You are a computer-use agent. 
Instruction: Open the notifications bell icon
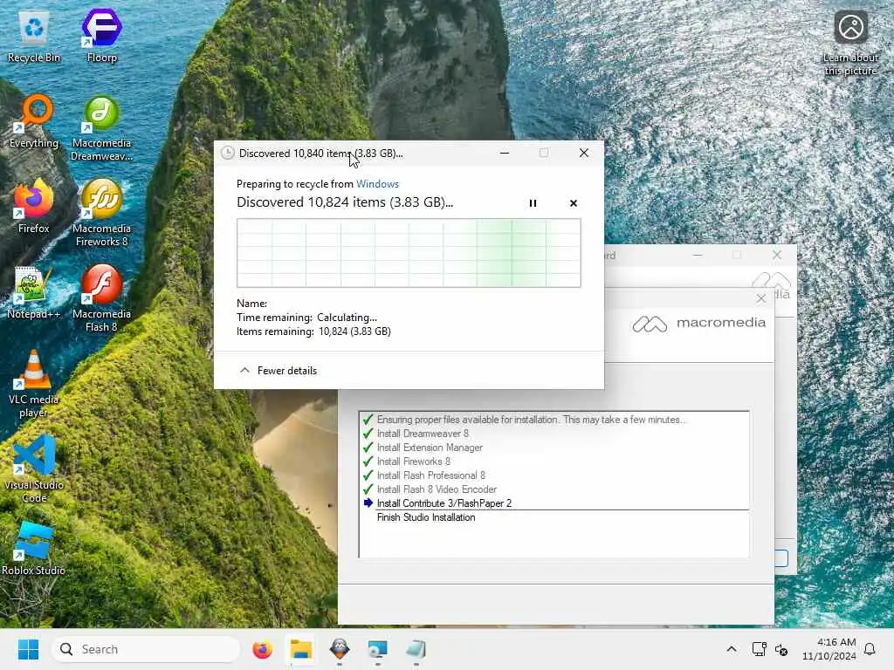tap(870, 649)
